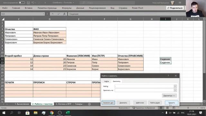Open the file name dropdown in title bar

73,3
